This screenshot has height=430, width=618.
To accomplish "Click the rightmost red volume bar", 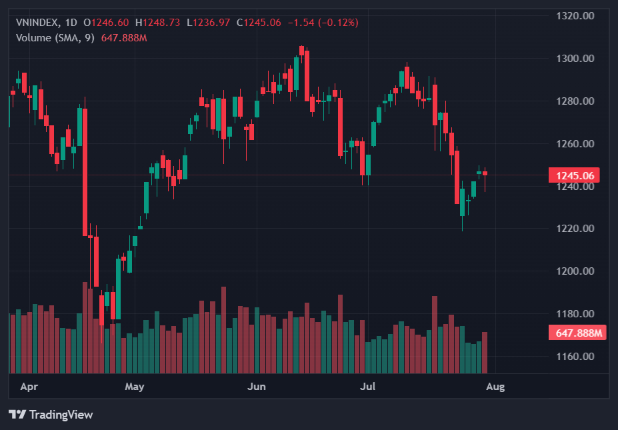I will click(x=485, y=352).
